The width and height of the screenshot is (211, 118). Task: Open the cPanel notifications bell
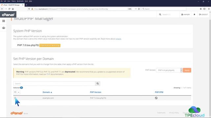[x=194, y=14]
